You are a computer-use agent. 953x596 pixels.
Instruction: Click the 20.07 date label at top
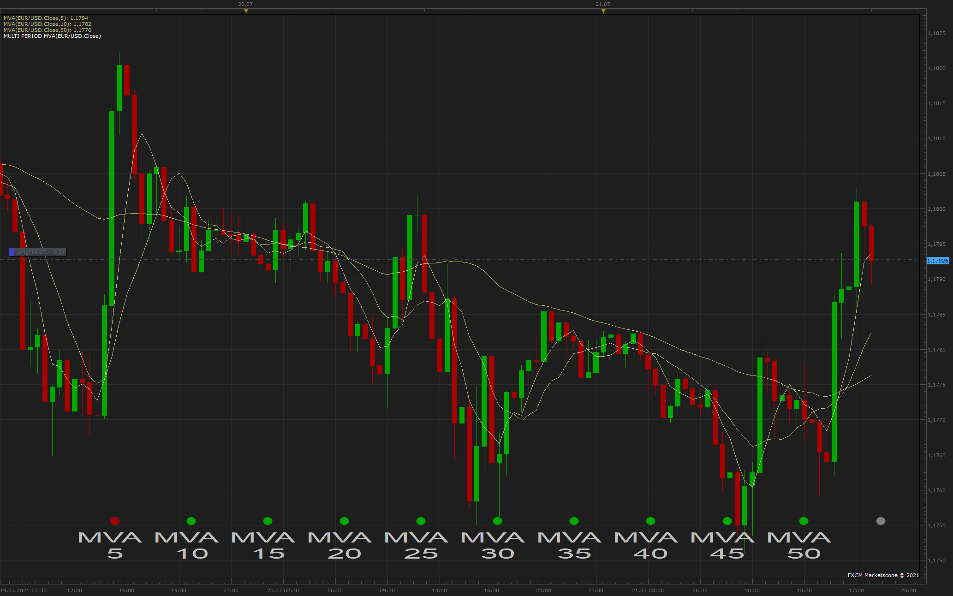pyautogui.click(x=245, y=4)
